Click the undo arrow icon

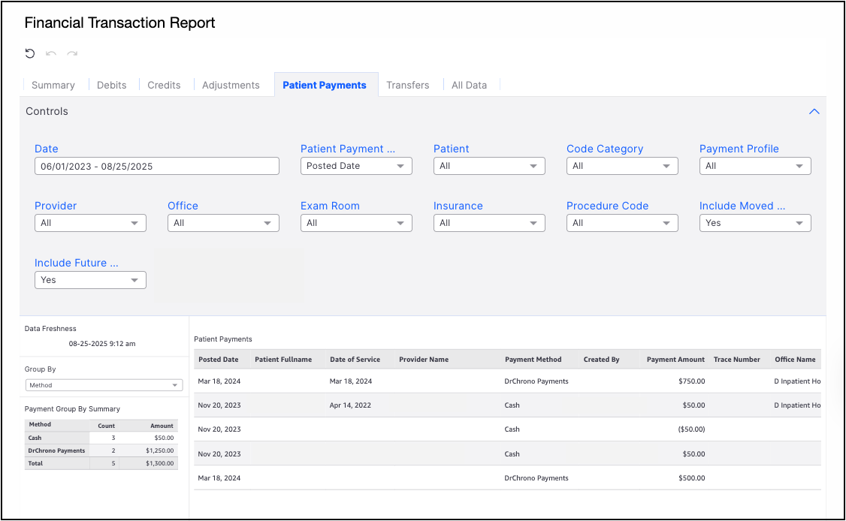51,53
